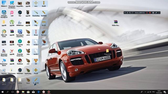Select the "все по работе" folder
This screenshot has height=94, width=168.
(x=4, y=81)
